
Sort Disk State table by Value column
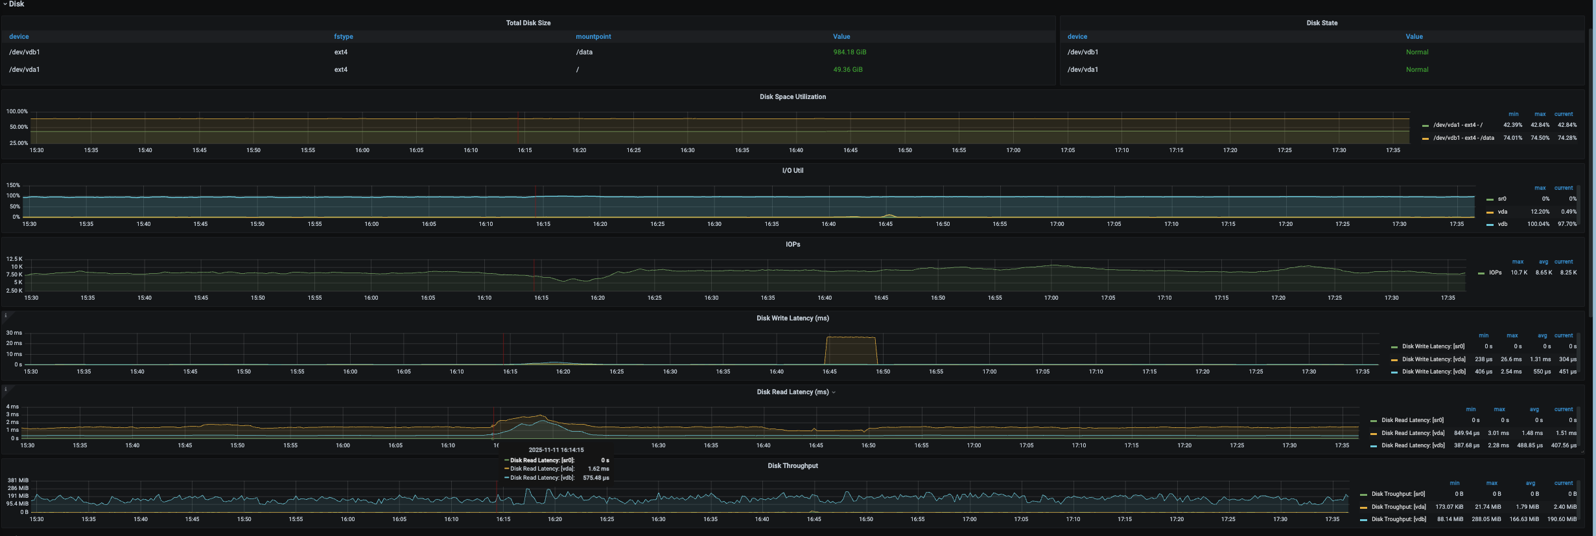tap(1414, 37)
